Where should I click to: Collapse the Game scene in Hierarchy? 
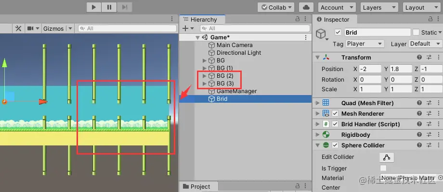pyautogui.click(x=197, y=37)
